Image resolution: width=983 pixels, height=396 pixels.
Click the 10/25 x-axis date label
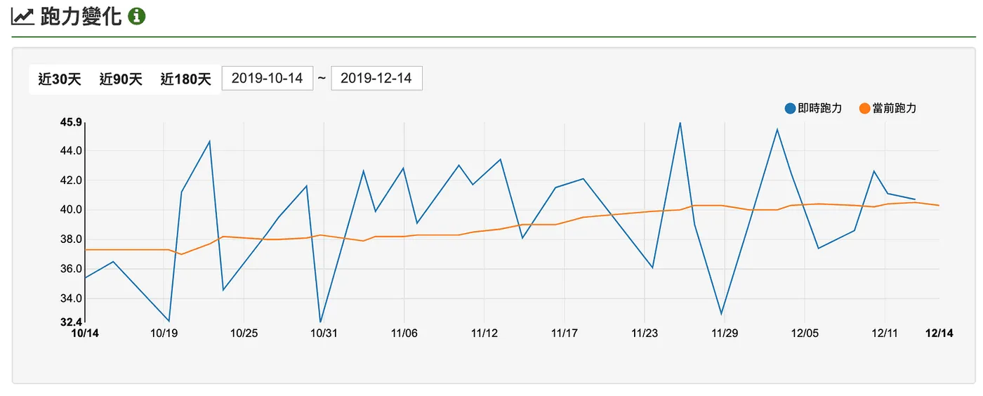tap(243, 334)
